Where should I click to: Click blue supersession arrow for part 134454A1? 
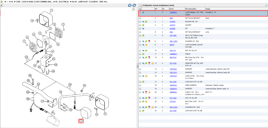143,13
